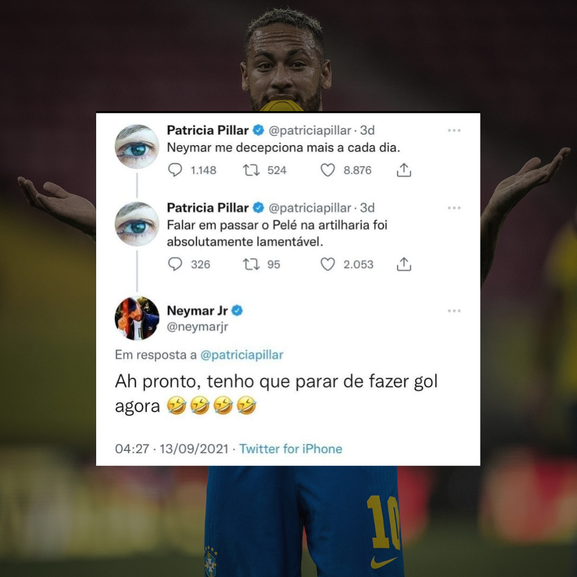This screenshot has height=577, width=577.
Task: Share the second Patricia Pillar tweet
Action: point(404,264)
